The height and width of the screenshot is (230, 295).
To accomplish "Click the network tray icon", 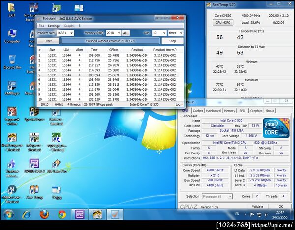I will pyautogui.click(x=259, y=215).
